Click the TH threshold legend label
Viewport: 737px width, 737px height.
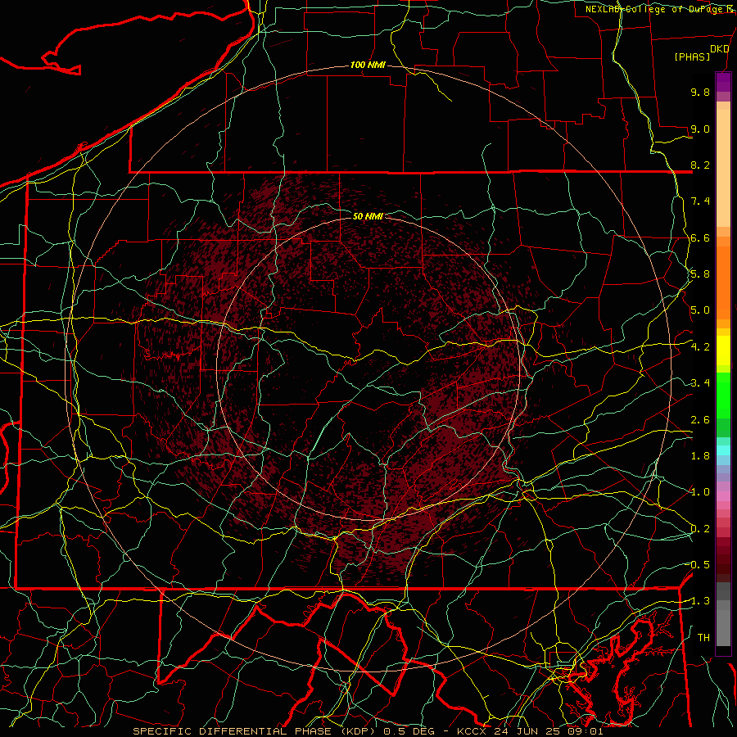pyautogui.click(x=703, y=638)
